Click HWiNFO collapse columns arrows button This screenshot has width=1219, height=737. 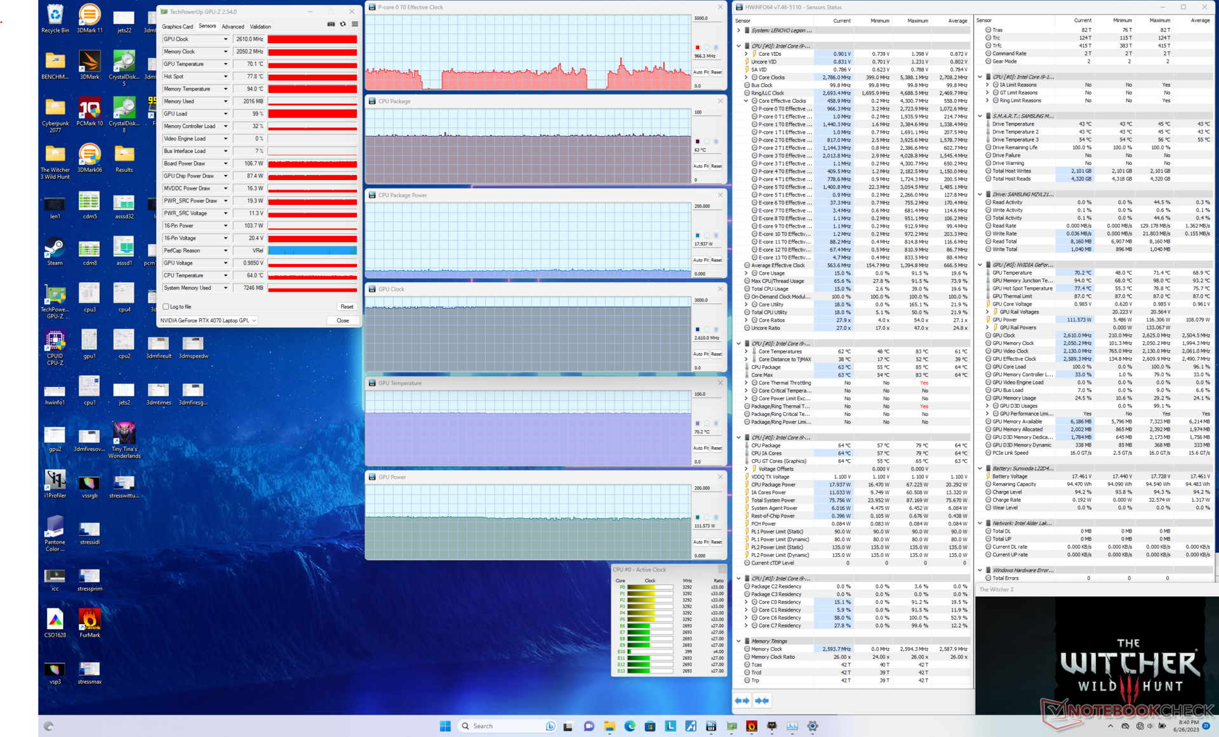(x=762, y=701)
